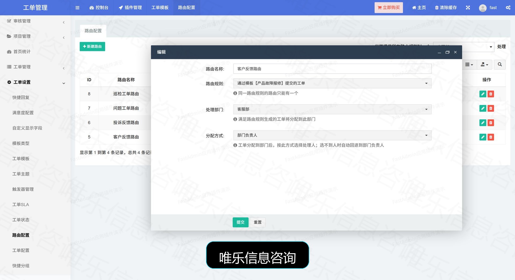Open the settings gears icon at top right
515x280 pixels.
pos(508,7)
